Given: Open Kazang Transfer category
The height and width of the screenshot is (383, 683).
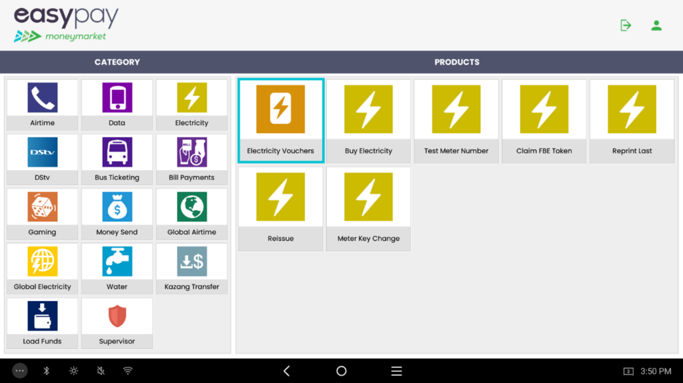Looking at the screenshot, I should (x=191, y=268).
